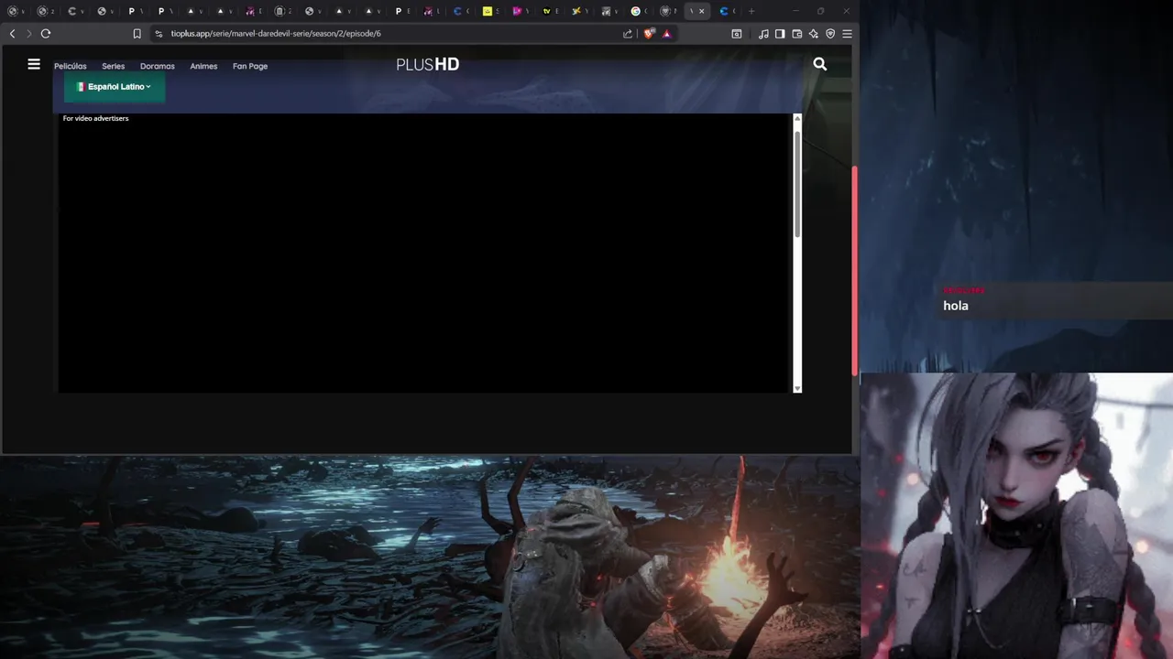The height and width of the screenshot is (659, 1173).
Task: Open the Brave VPN shield icon
Action: 830,34
